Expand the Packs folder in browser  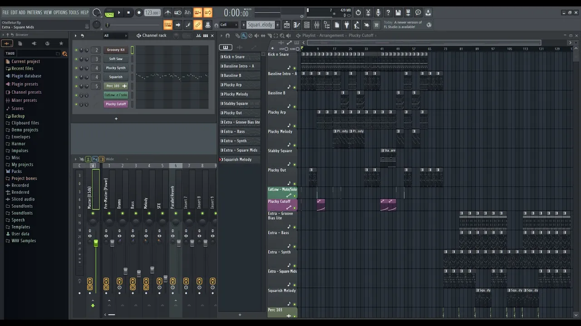click(16, 172)
